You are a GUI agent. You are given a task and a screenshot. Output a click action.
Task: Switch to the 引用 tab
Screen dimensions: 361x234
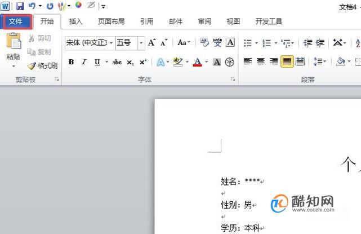click(146, 21)
